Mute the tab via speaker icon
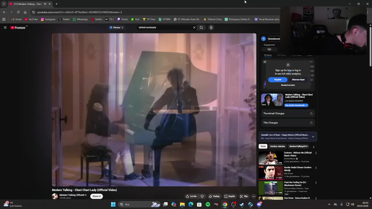 pos(45,4)
